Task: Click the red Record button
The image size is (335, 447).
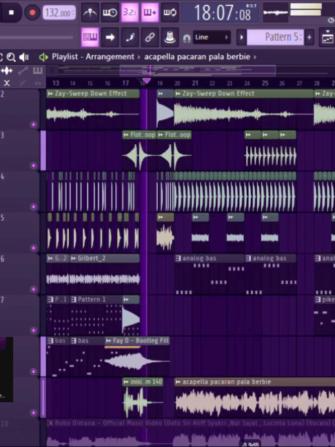Action: point(32,12)
